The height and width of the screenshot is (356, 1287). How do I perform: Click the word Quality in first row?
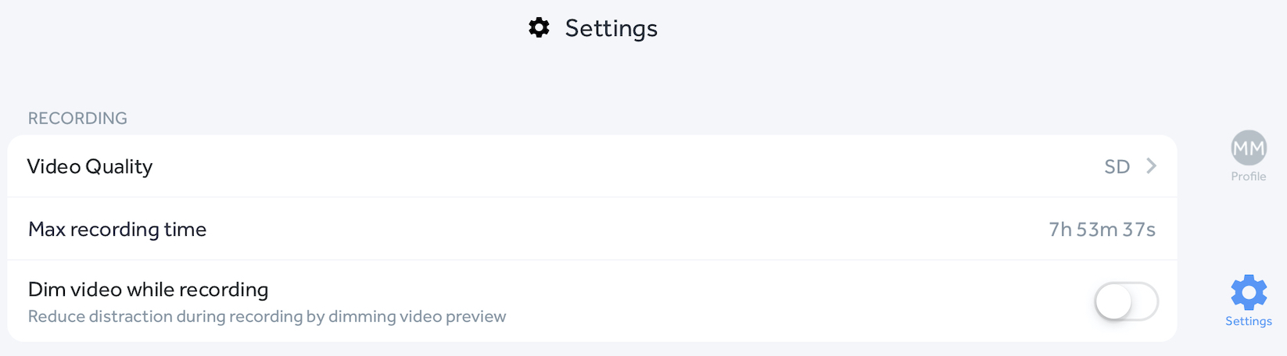[119, 166]
